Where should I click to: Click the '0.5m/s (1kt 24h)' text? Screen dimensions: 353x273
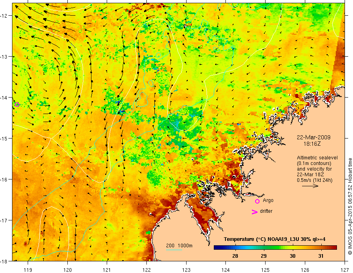315,180
